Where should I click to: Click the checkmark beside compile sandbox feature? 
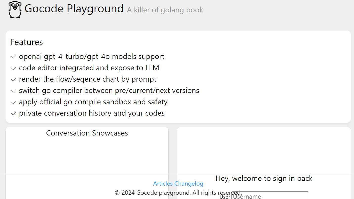pos(13,102)
